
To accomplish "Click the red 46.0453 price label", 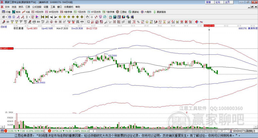I will [x=7, y=49].
